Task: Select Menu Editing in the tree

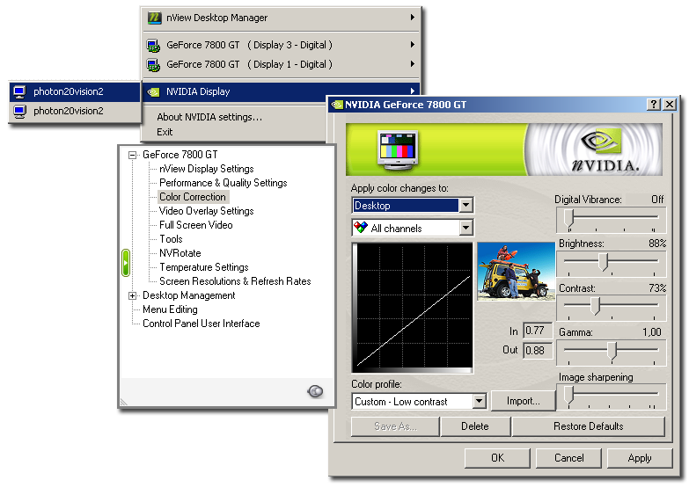Action: tap(170, 309)
